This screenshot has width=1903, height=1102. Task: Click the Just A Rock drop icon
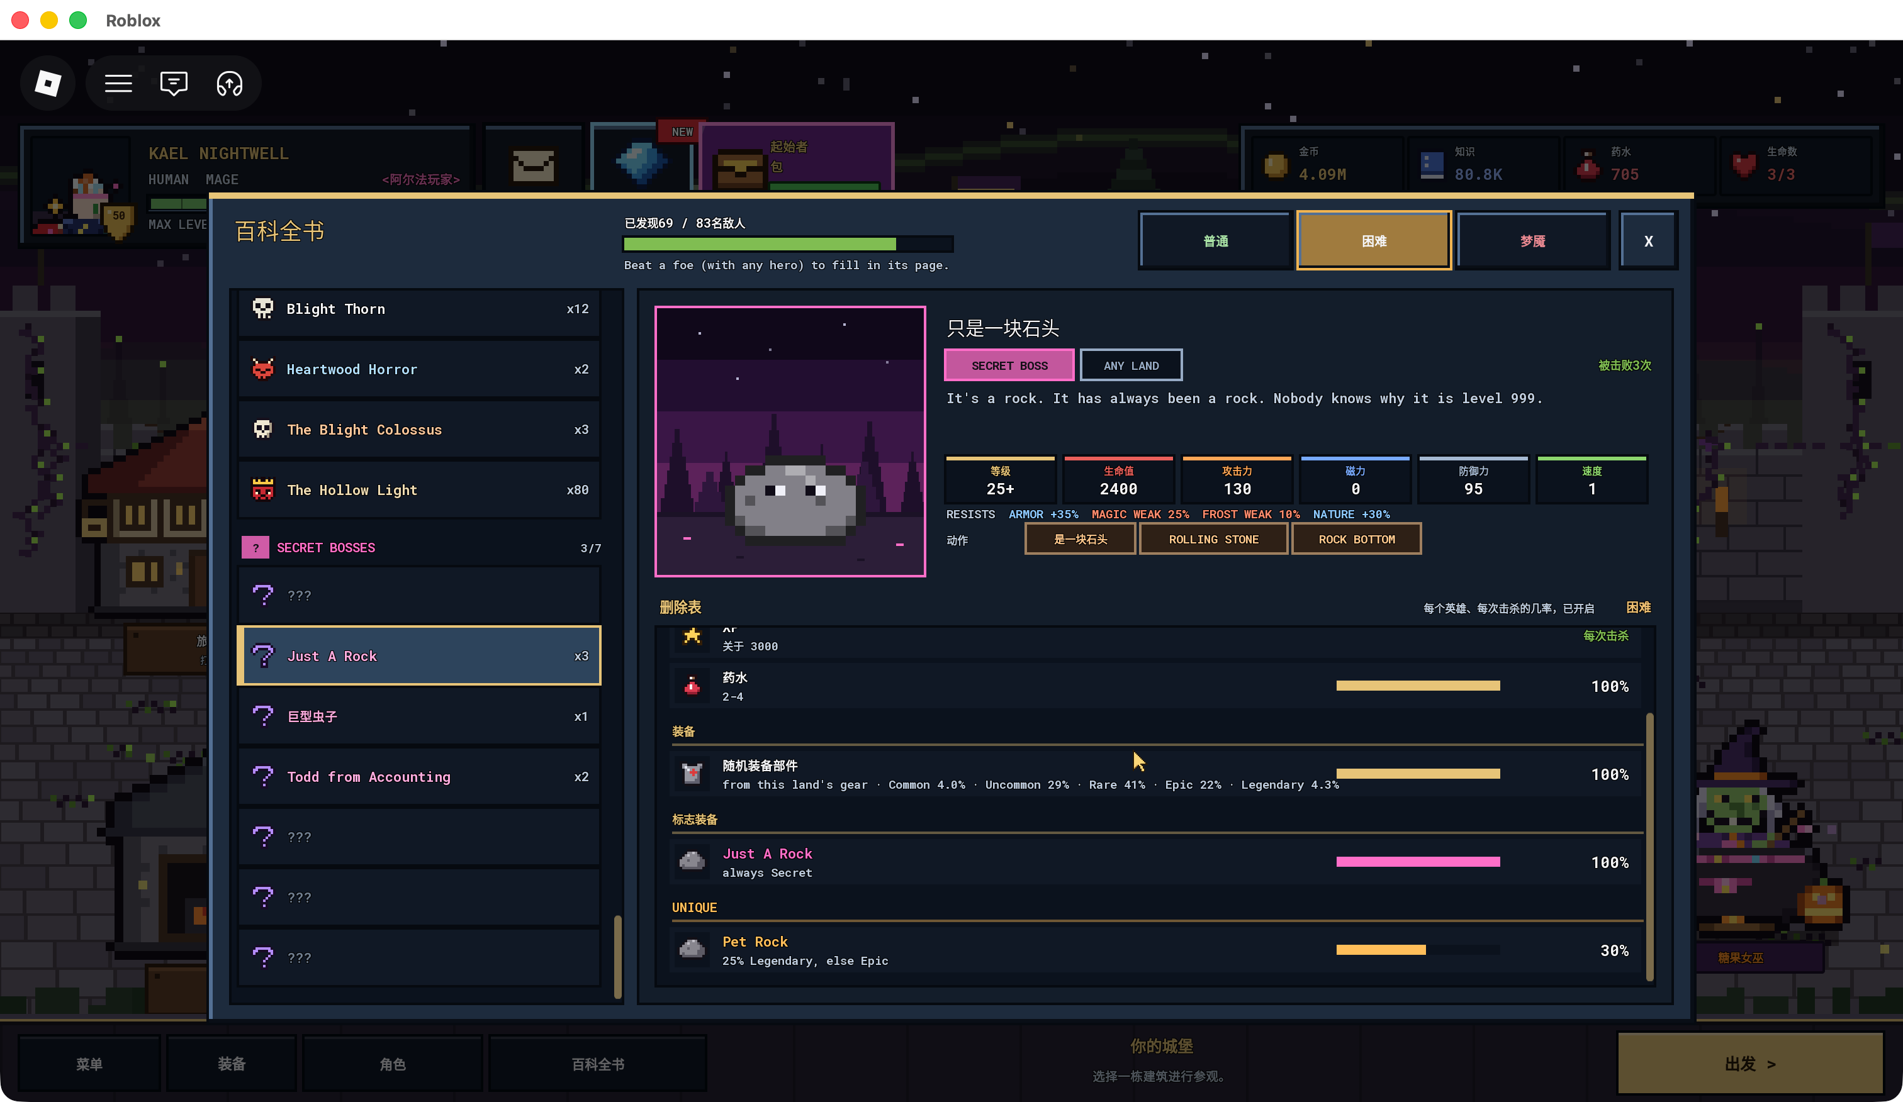click(x=692, y=861)
